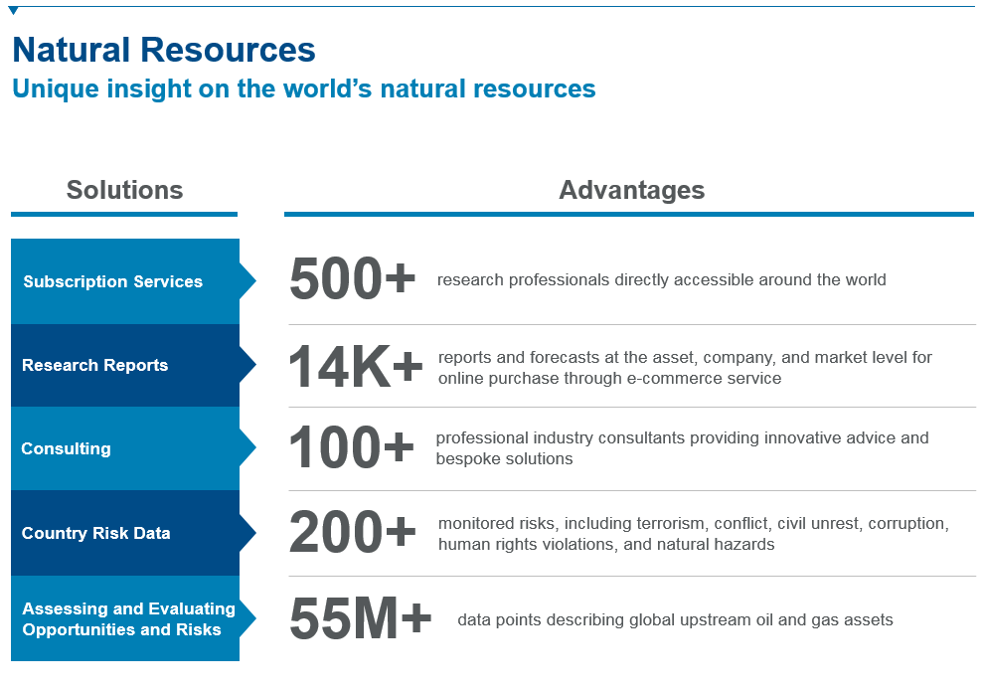Click the research professionals description text
The height and width of the screenshot is (690, 983).
(661, 280)
